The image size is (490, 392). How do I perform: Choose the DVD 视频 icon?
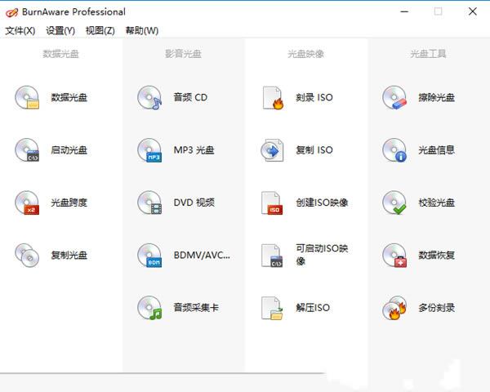pos(149,203)
